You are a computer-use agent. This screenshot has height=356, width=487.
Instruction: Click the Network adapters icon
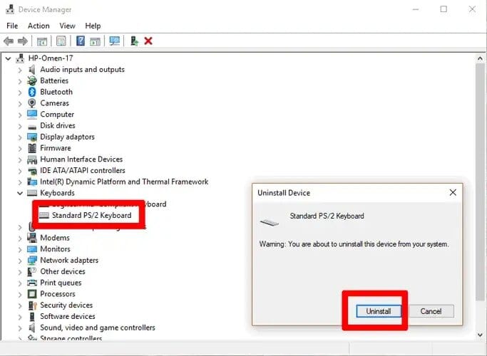click(x=32, y=261)
